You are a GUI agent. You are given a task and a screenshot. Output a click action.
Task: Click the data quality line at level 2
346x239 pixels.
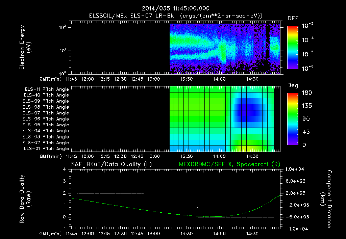(110, 193)
